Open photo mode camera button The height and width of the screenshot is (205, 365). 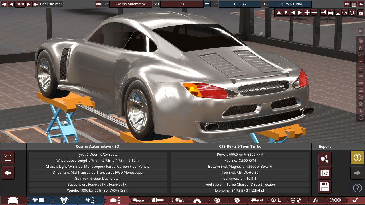coord(361,13)
